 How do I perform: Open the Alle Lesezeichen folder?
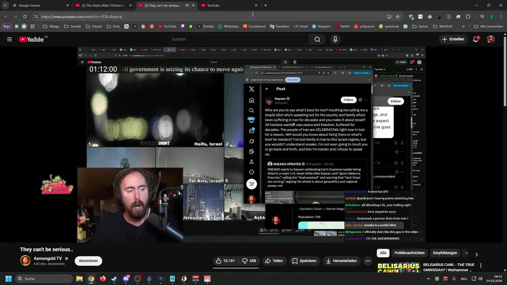[488, 27]
